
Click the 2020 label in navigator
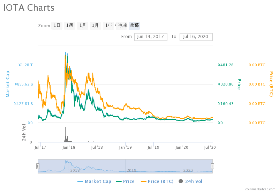coord(188,170)
